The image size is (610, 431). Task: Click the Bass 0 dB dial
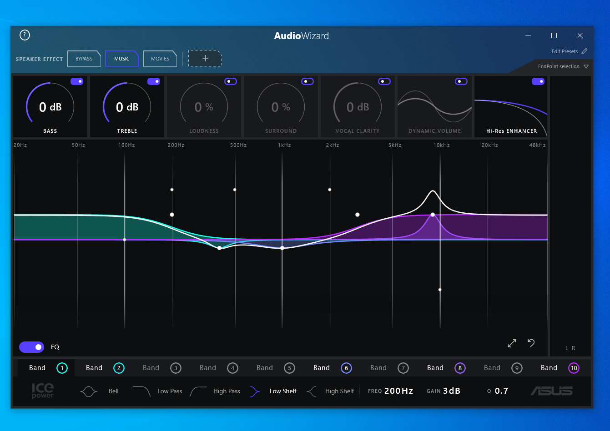50,106
